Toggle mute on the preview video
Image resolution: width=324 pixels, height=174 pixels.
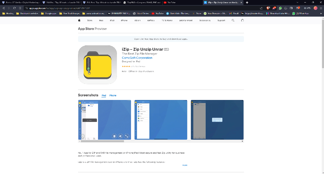(x=121, y=136)
